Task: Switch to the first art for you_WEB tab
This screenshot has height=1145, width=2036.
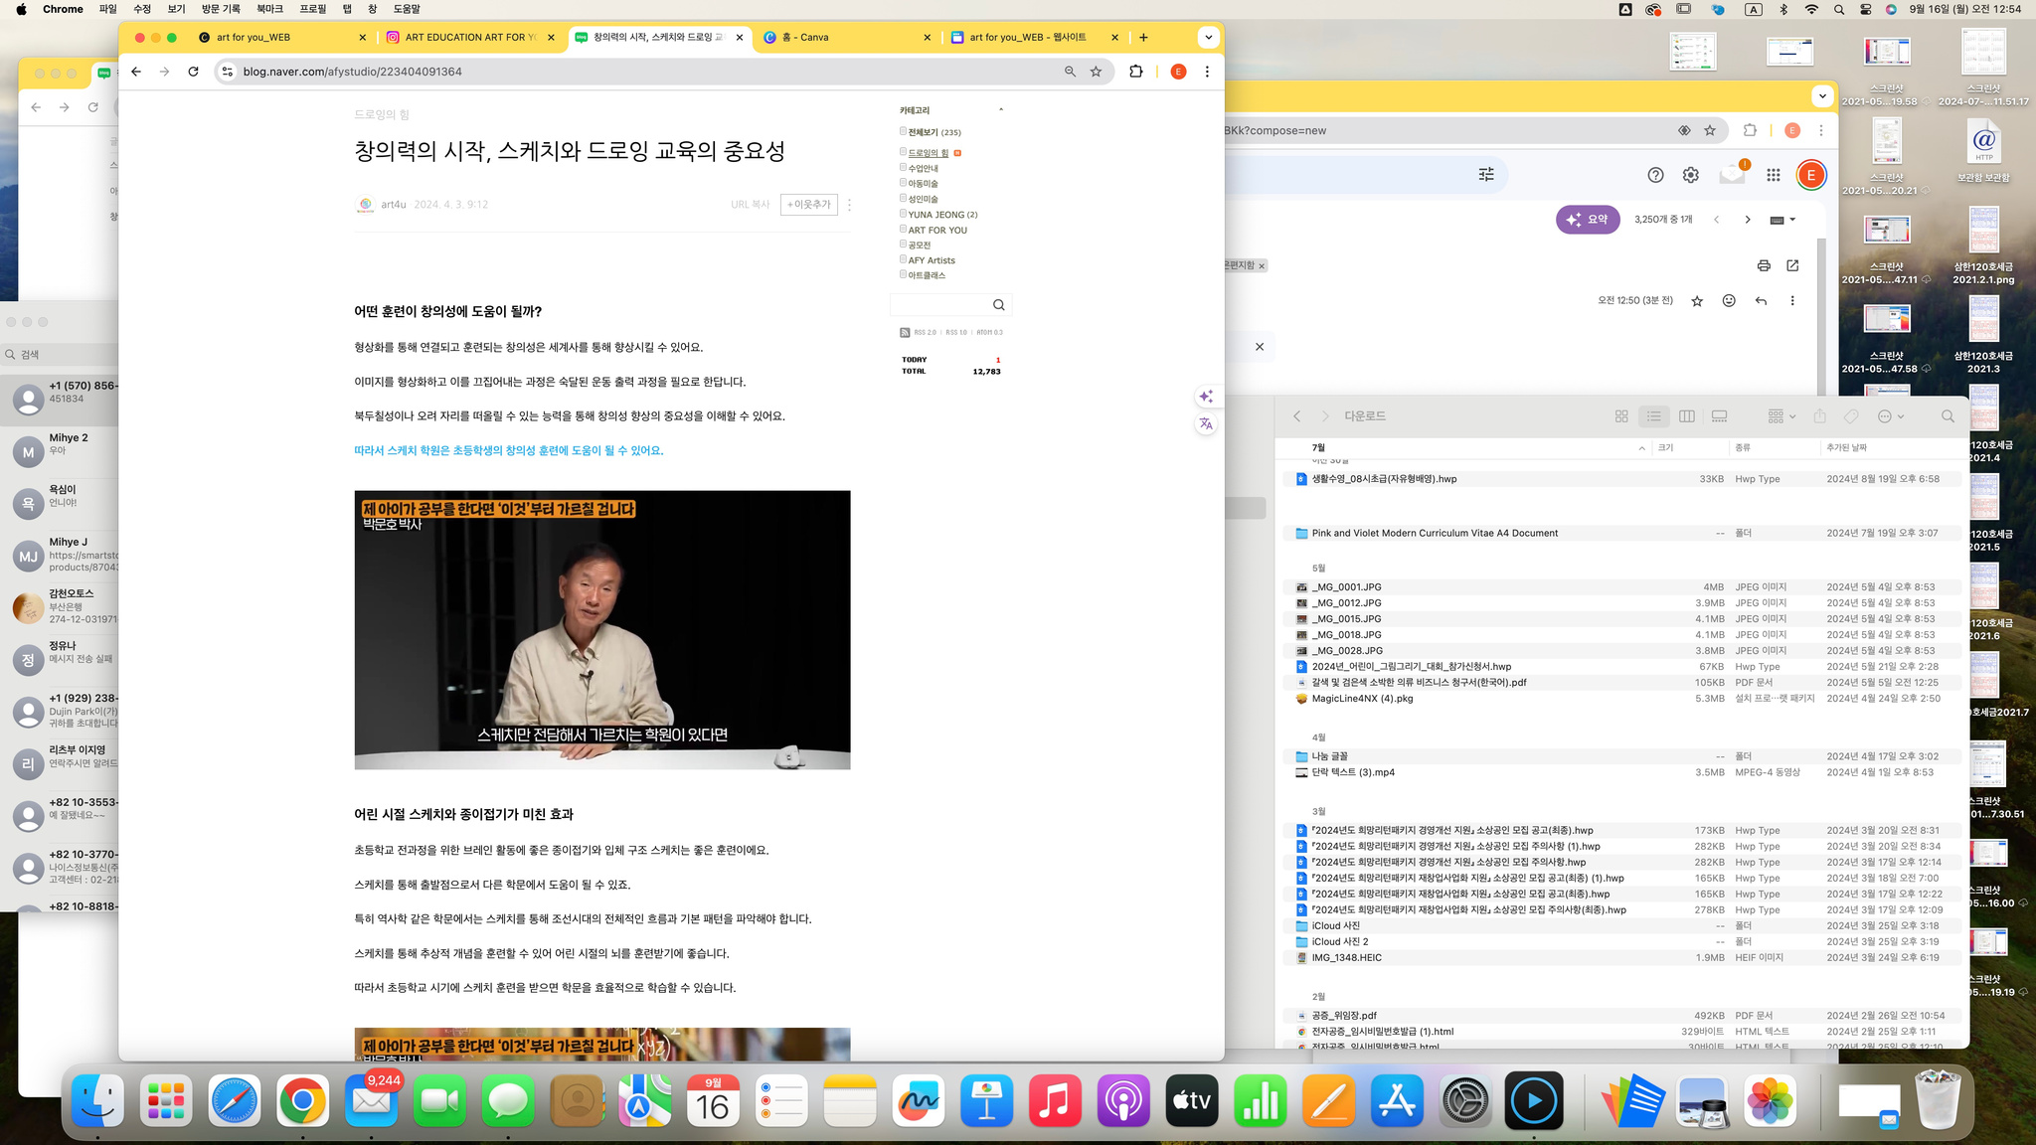Action: click(281, 37)
